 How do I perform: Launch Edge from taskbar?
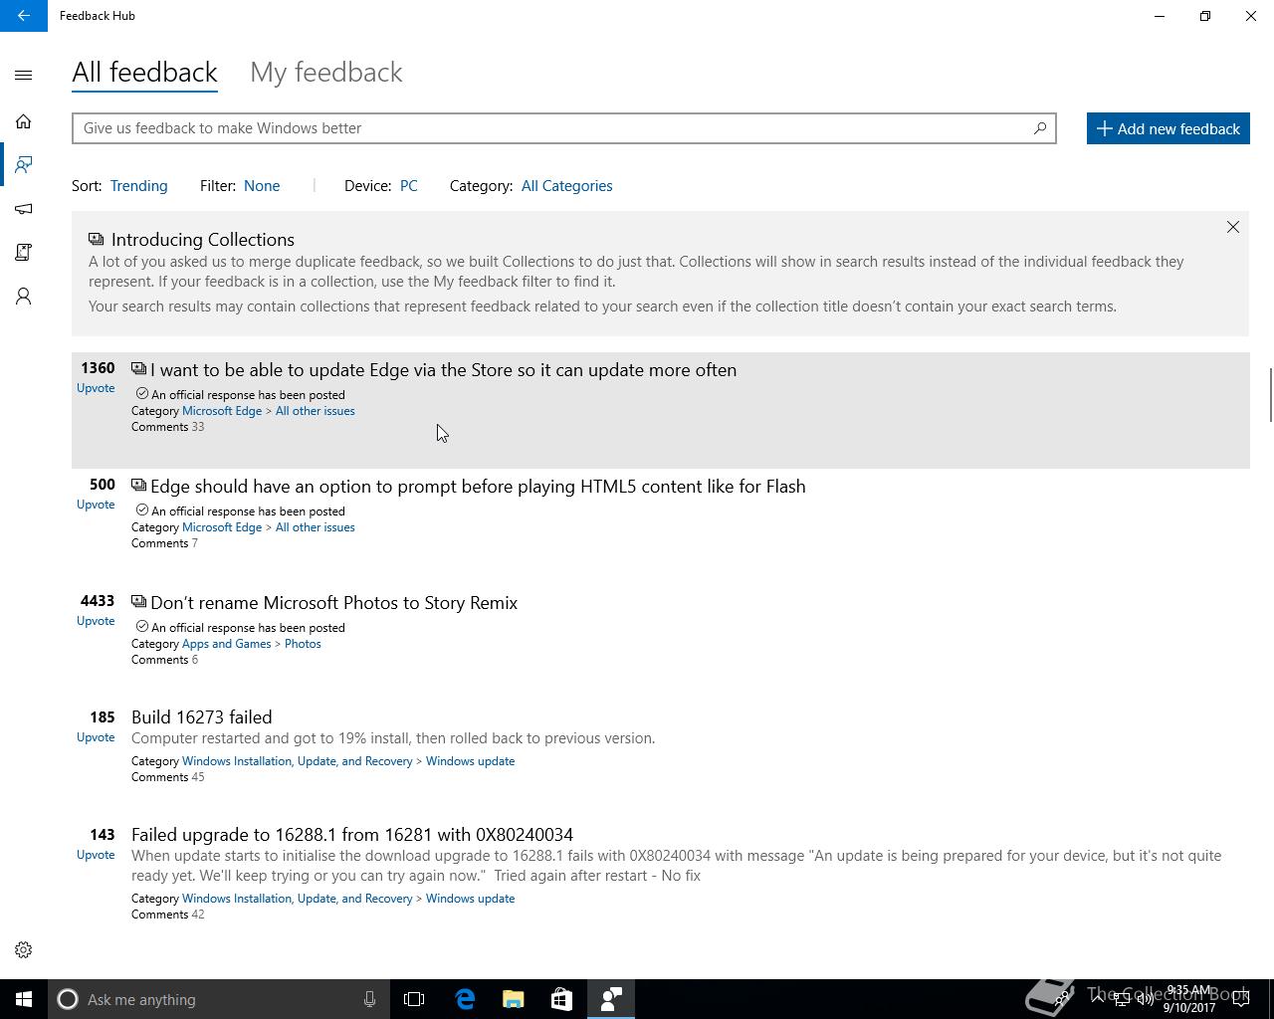[465, 999]
